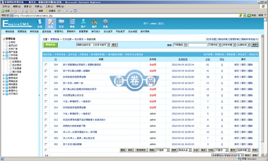Click the IE Print toolbar icon
The height and width of the screenshot is (161, 268).
click(71, 11)
